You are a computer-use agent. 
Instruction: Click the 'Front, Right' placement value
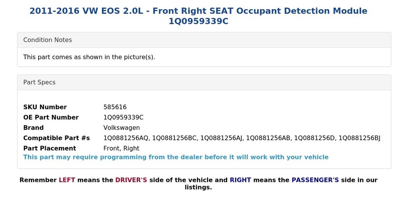(x=121, y=149)
